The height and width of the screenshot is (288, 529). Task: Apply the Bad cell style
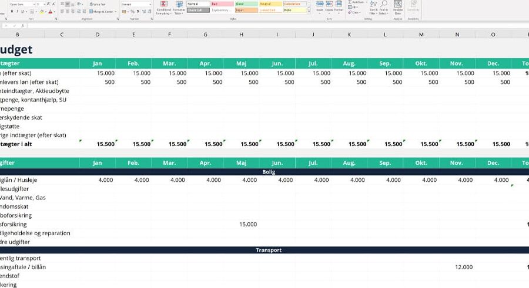[x=222, y=4]
